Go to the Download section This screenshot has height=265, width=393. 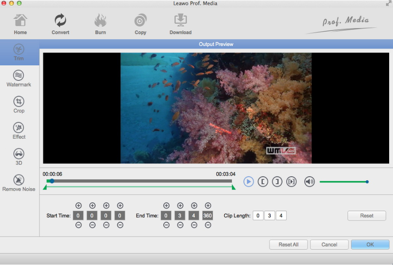coord(180,24)
